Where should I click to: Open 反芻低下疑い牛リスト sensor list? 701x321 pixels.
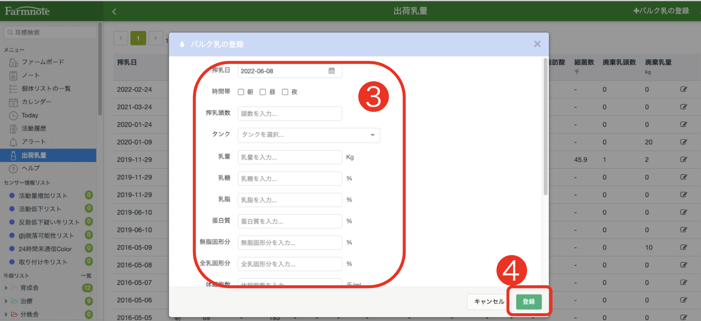click(x=49, y=222)
